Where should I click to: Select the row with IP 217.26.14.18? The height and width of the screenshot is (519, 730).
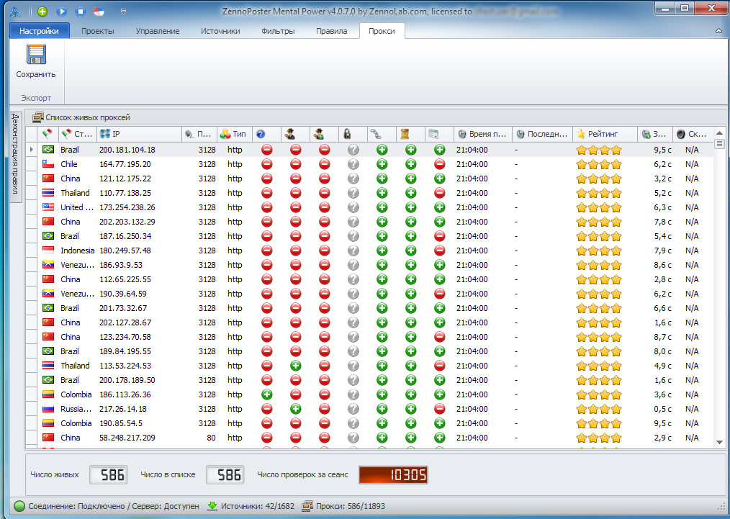[126, 409]
